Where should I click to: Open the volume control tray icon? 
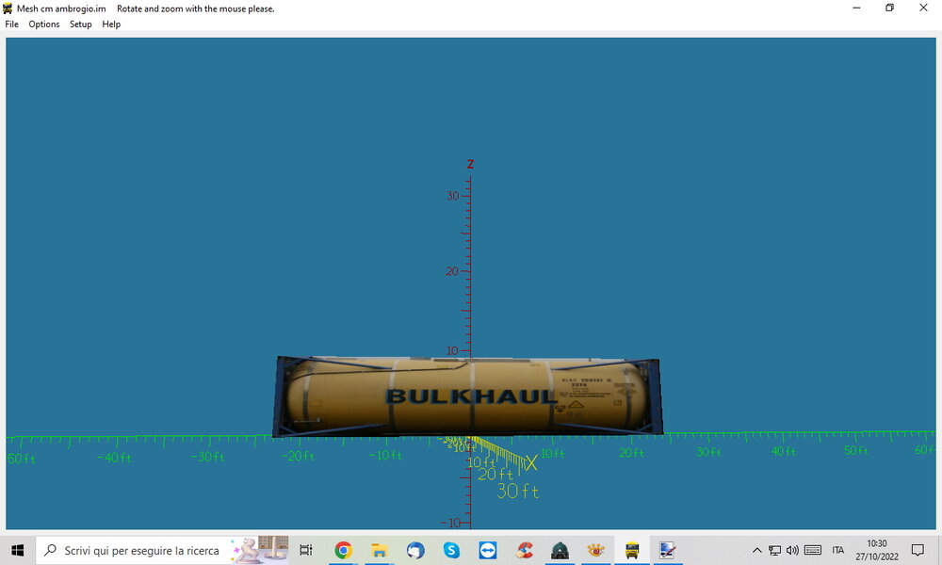792,550
